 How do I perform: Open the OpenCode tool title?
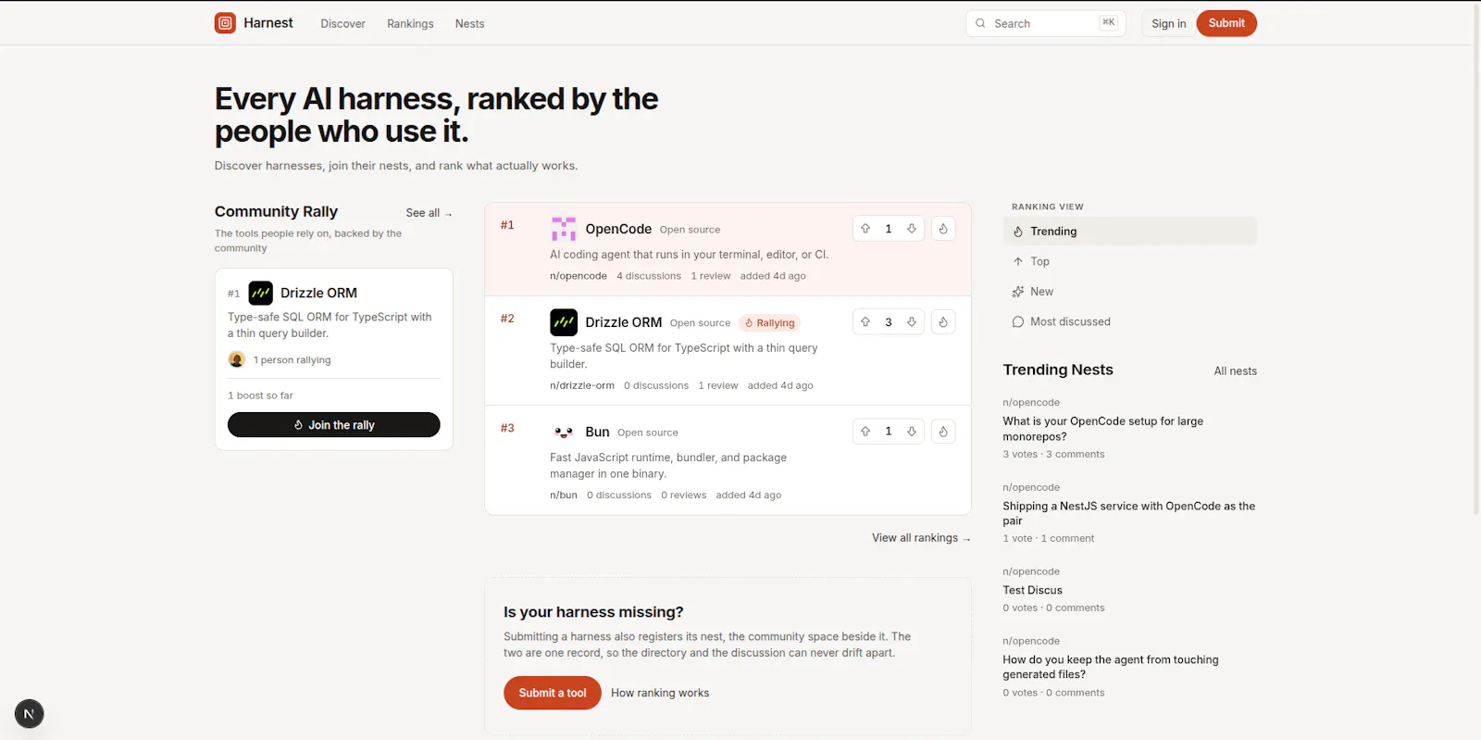click(x=618, y=229)
